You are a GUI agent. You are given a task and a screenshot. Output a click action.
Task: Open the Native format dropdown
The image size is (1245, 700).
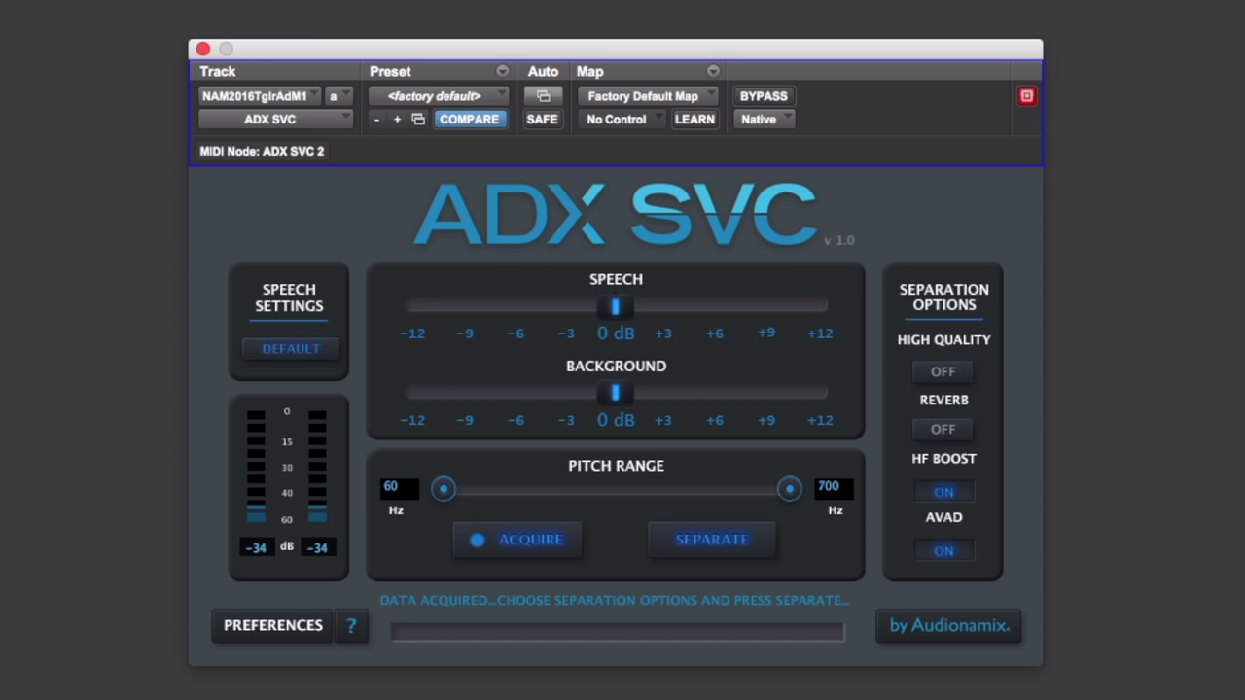coord(764,120)
